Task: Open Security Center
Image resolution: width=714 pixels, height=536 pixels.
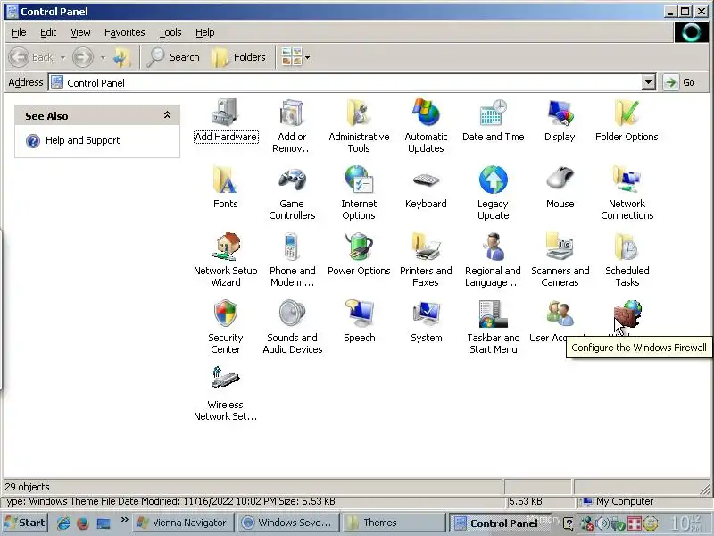Action: (226, 326)
